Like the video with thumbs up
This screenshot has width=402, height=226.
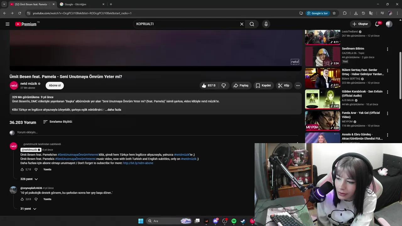tap(208, 85)
